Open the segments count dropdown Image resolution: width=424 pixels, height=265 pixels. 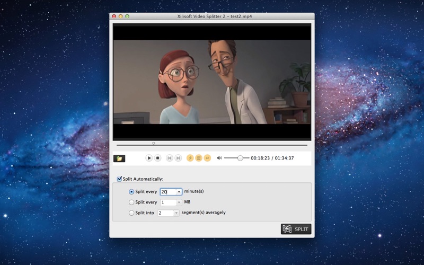pos(176,213)
